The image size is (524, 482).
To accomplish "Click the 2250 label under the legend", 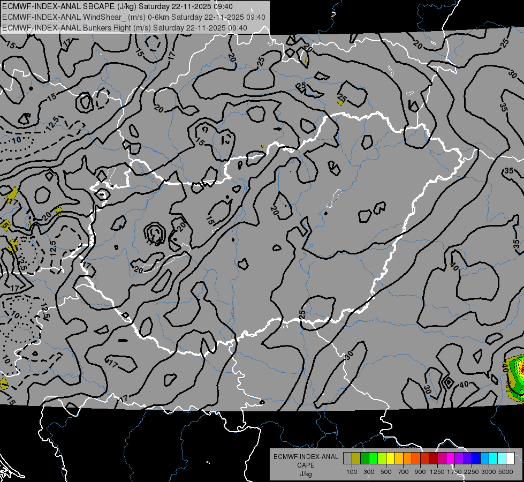I will pos(472,472).
